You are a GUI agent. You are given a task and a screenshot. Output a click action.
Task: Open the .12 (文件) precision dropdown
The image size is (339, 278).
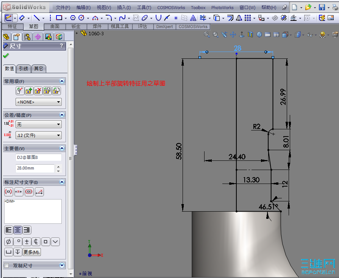39,135
